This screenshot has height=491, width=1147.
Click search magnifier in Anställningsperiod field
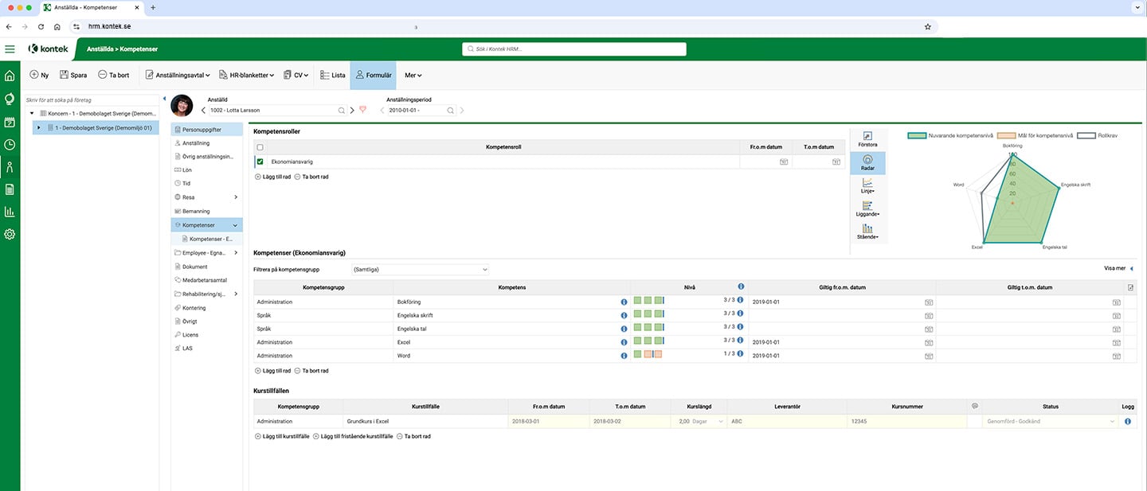coord(450,111)
